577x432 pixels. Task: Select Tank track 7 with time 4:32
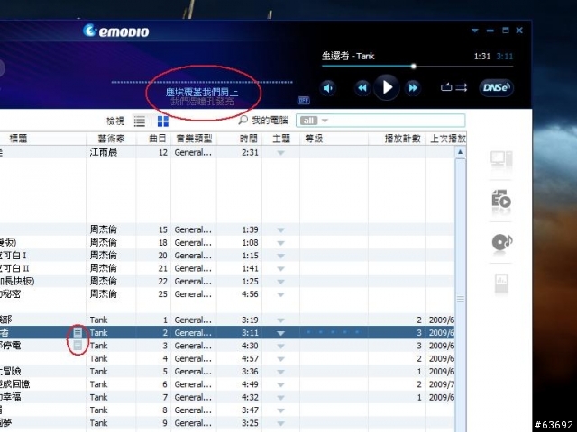227,397
